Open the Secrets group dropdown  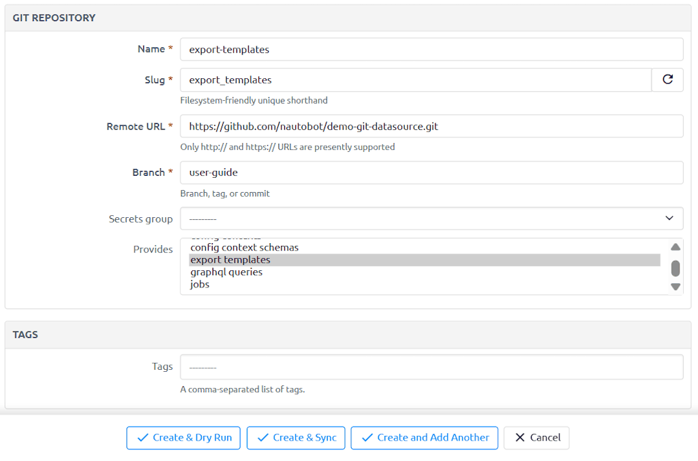coord(431,219)
